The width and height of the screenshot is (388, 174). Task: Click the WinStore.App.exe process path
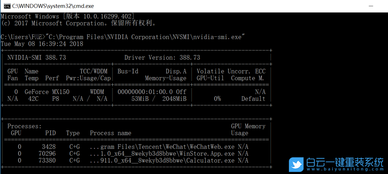[x=162, y=154]
